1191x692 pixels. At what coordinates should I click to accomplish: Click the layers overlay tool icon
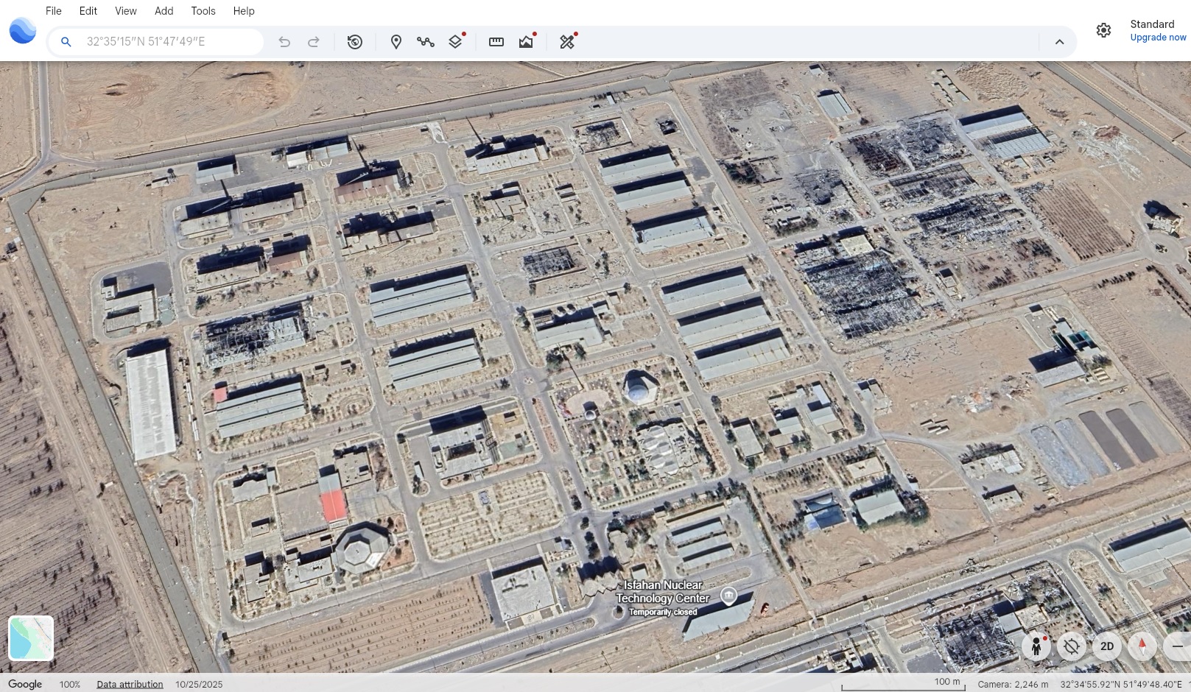point(456,41)
